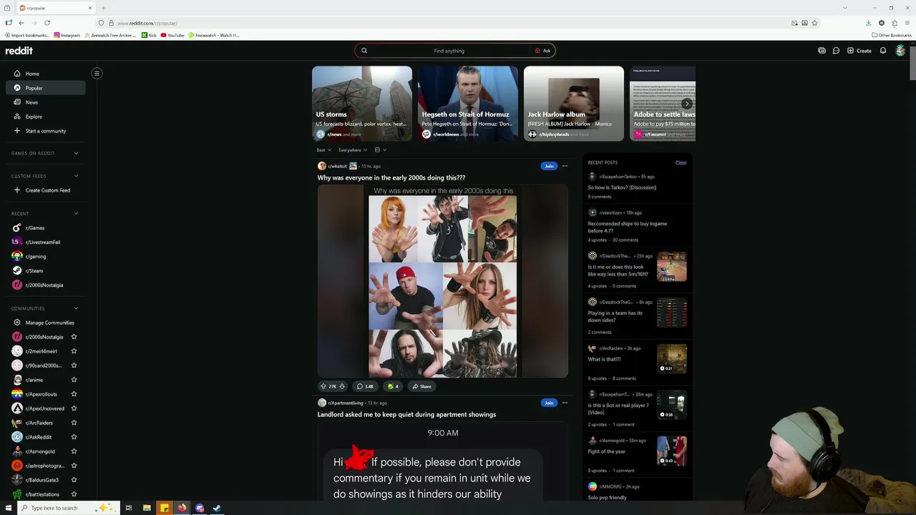Viewport: 916px width, 515px height.
Task: Open Hegseth on Strait of Hormuz card
Action: click(x=468, y=104)
